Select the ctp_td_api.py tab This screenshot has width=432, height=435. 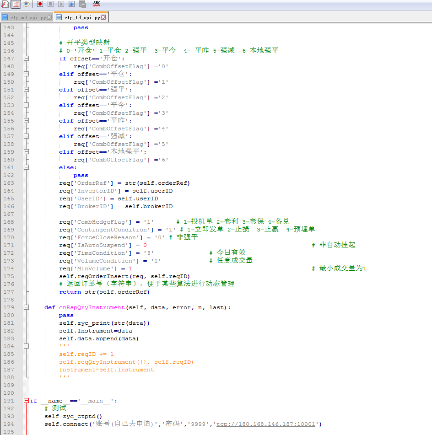click(x=82, y=17)
